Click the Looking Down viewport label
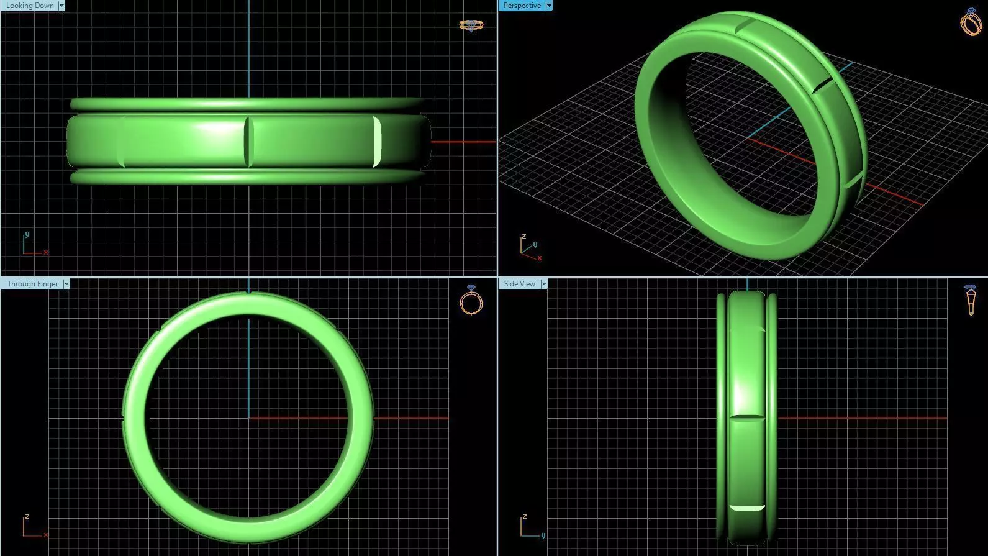The height and width of the screenshot is (556, 988). (x=29, y=6)
